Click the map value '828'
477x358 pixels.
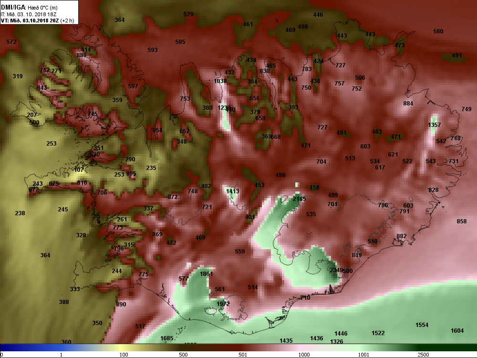[433, 190]
